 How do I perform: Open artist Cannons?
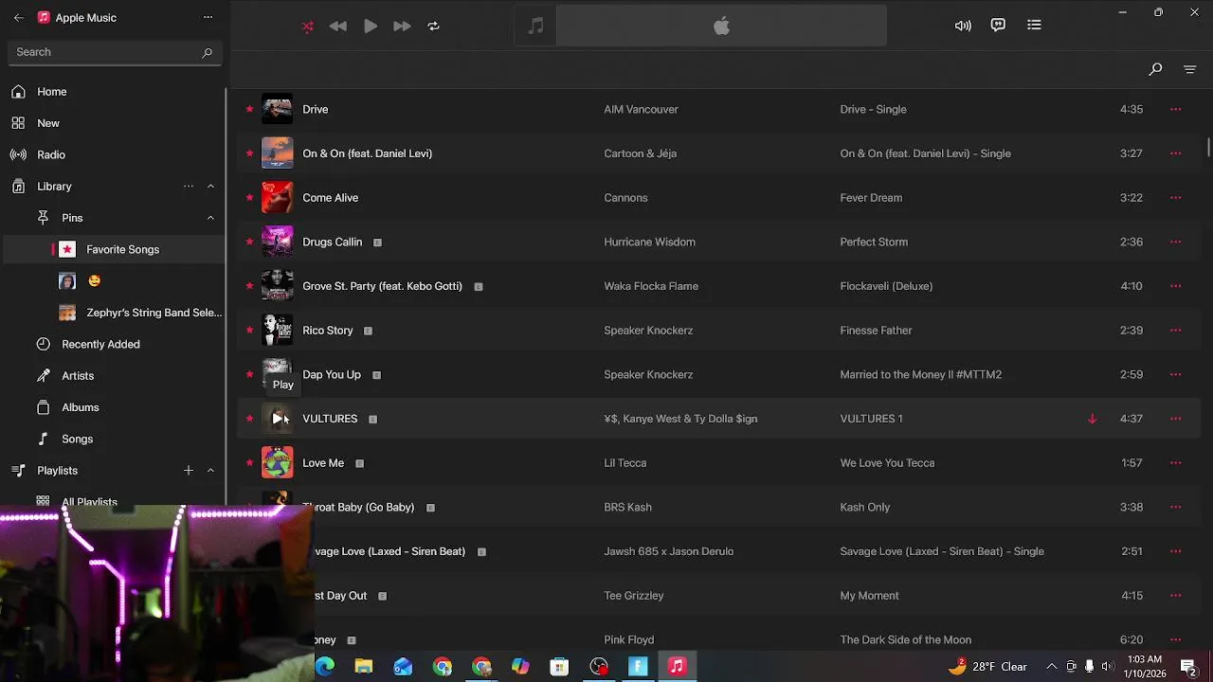click(625, 197)
